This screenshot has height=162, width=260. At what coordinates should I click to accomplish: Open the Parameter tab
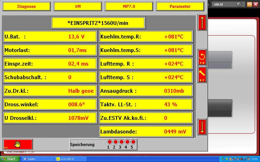tap(180, 6)
